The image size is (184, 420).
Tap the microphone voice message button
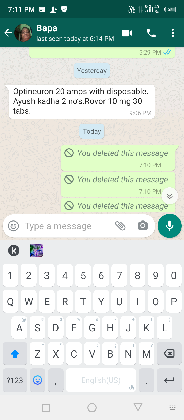click(170, 226)
